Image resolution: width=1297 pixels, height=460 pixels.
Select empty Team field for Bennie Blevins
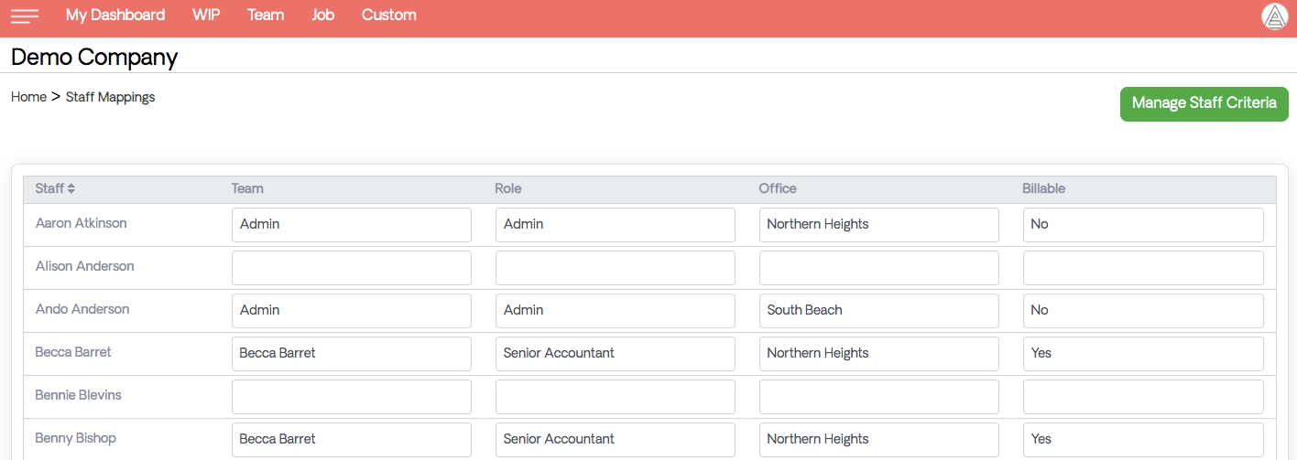[x=352, y=397]
